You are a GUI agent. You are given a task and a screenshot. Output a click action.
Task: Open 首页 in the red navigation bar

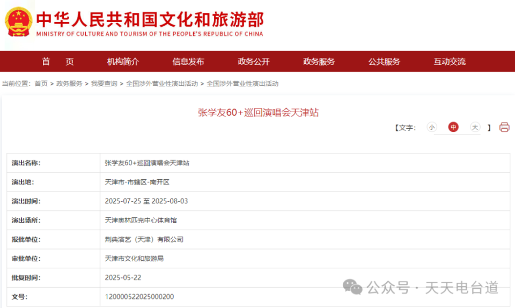coord(58,61)
